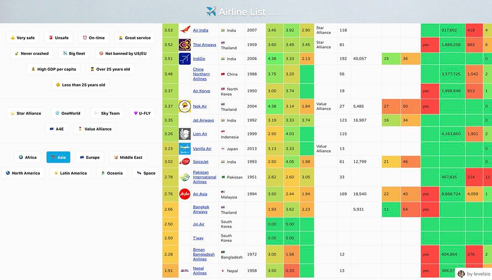492x280 pixels.
Task: Open the SpiceJet link
Action: (201, 161)
